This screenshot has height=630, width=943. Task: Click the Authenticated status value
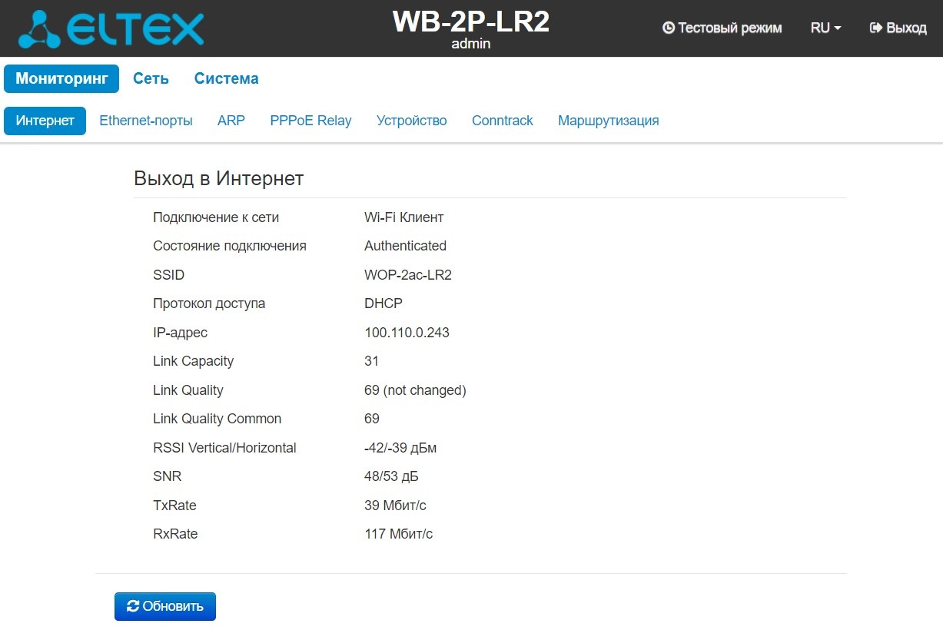405,246
